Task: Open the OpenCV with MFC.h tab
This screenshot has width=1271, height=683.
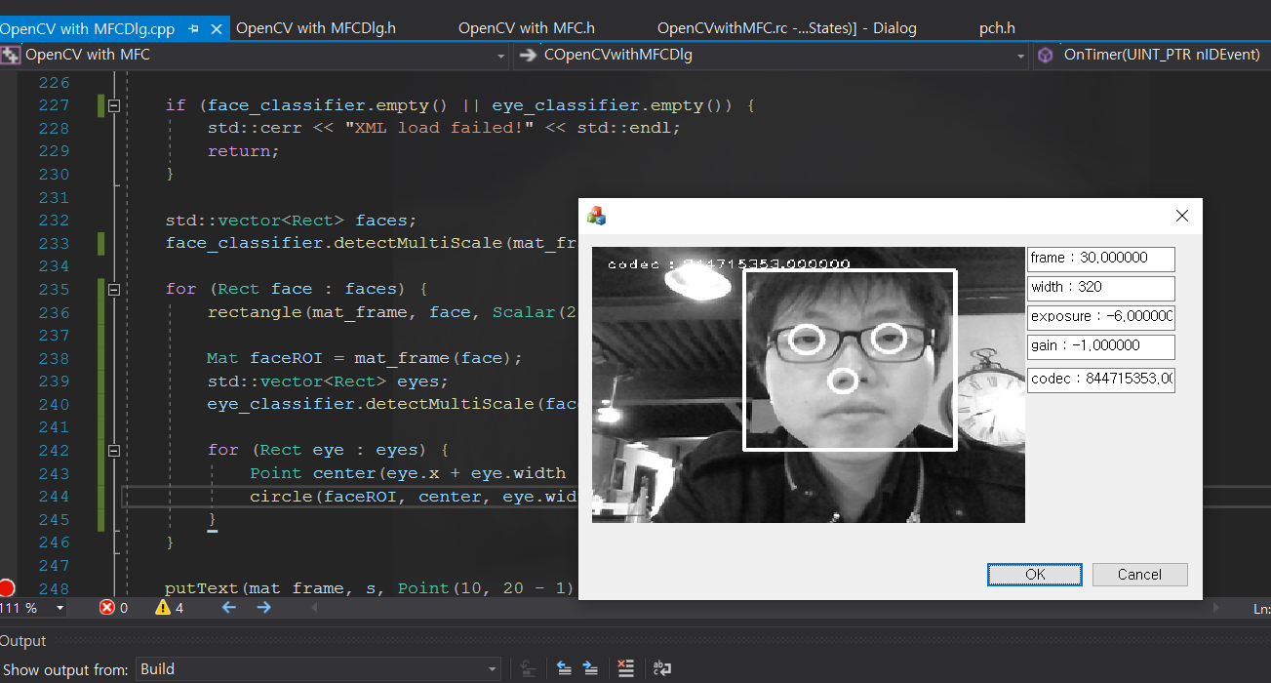Action: (526, 28)
